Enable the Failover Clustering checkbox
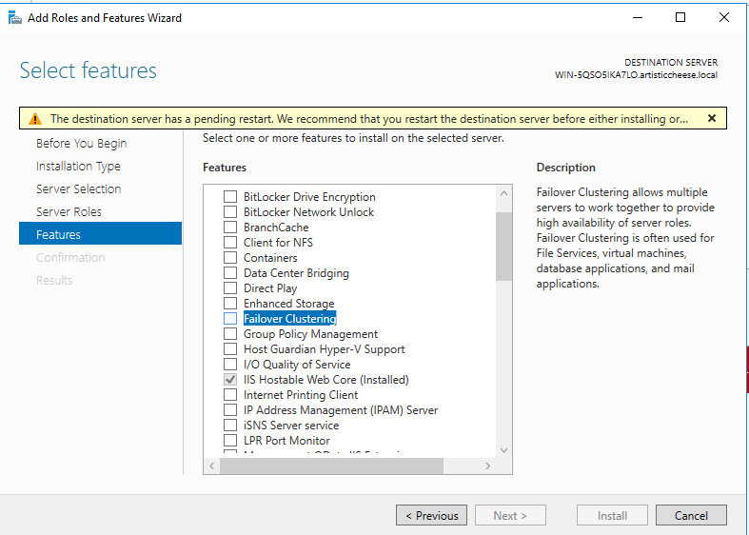This screenshot has width=749, height=535. point(230,319)
